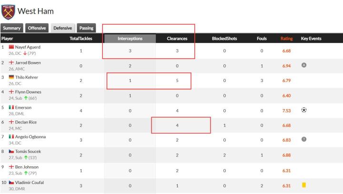Image resolution: width=343 pixels, height=194 pixels.
Task: Sort table by Interceptions column header
Action: coord(130,39)
